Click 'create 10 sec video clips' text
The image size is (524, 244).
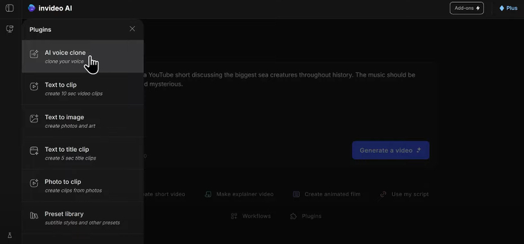[x=74, y=93]
